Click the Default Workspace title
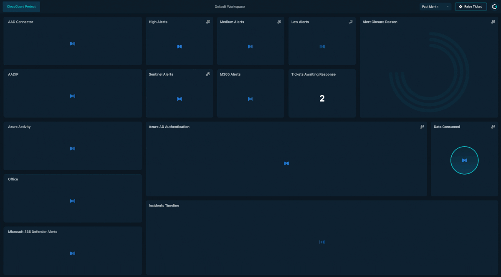501x277 pixels. pyautogui.click(x=230, y=7)
